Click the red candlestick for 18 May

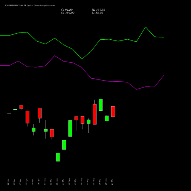95,114
